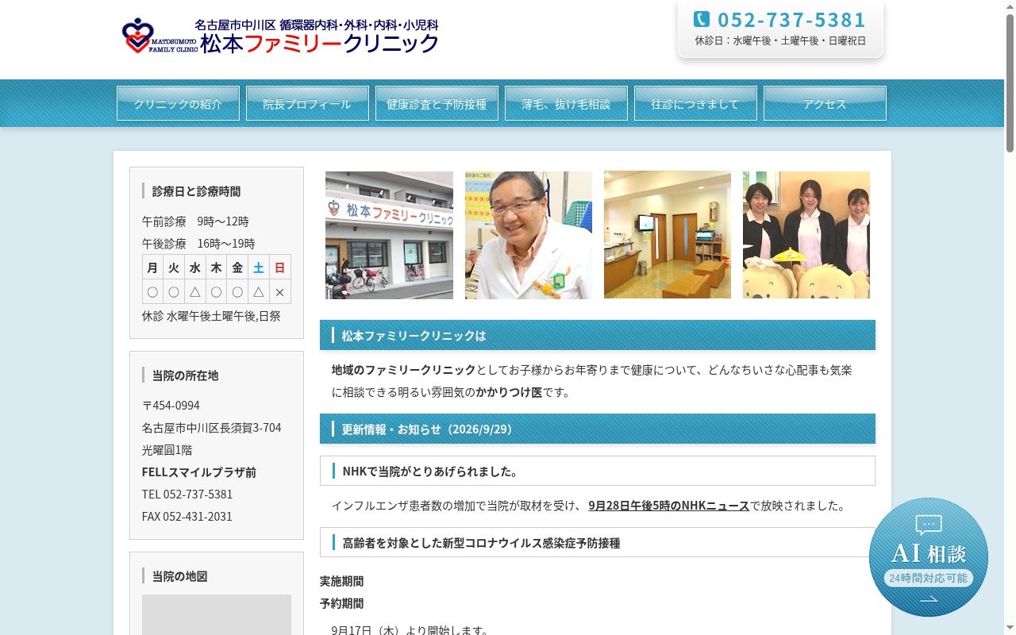Click the page vertical scrollbar thumb
Viewport: 1016px width, 635px height.
pos(1010,83)
